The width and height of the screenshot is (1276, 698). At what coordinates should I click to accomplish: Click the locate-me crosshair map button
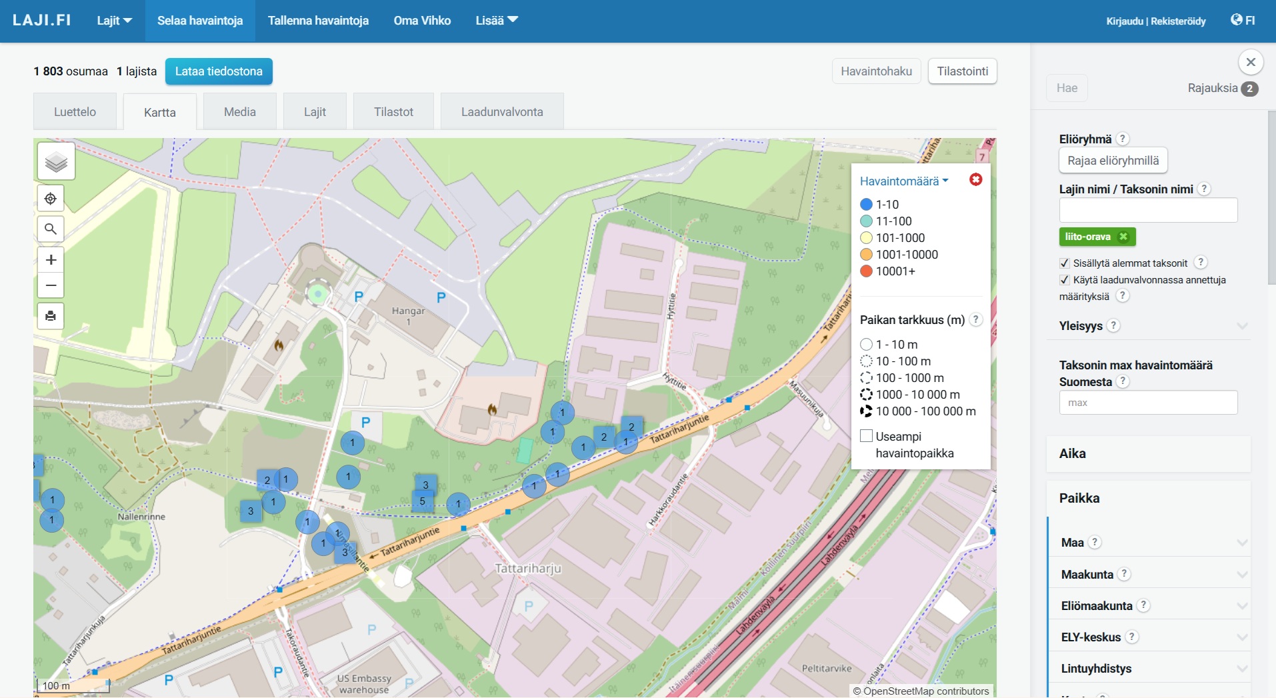(51, 199)
